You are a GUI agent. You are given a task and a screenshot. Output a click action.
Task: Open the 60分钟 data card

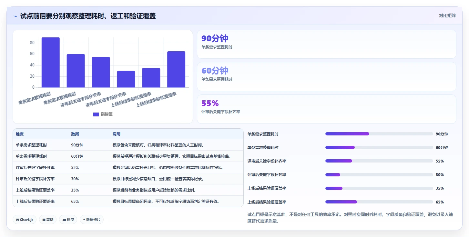(x=327, y=76)
